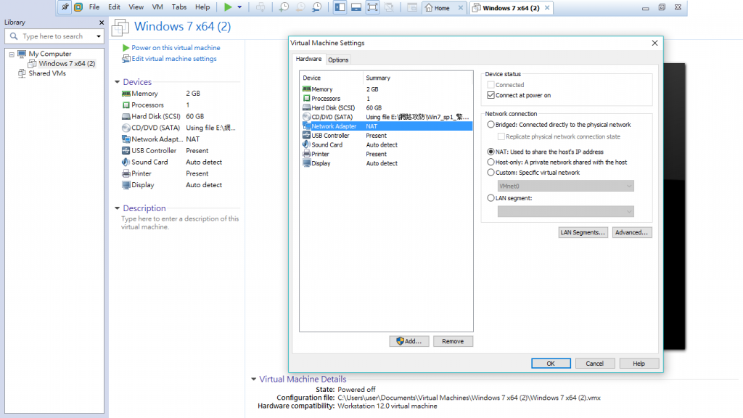
Task: Select Network Adapter icon in settings list
Action: tap(307, 126)
